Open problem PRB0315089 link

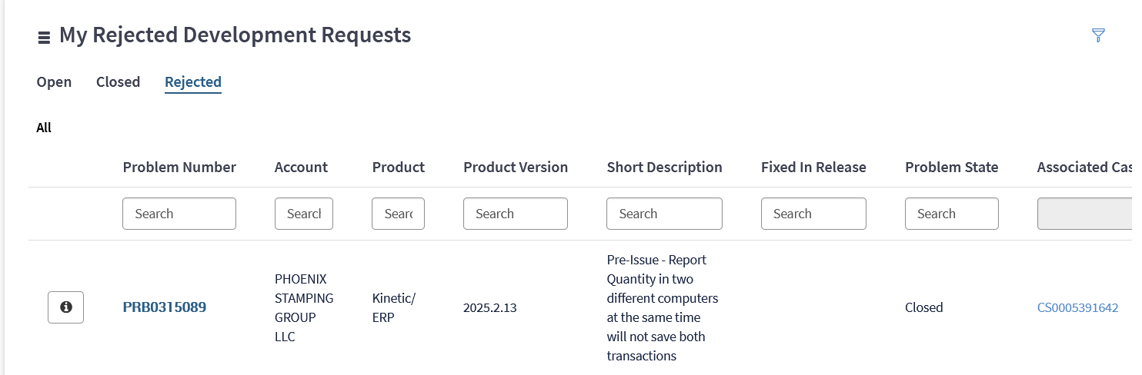165,307
